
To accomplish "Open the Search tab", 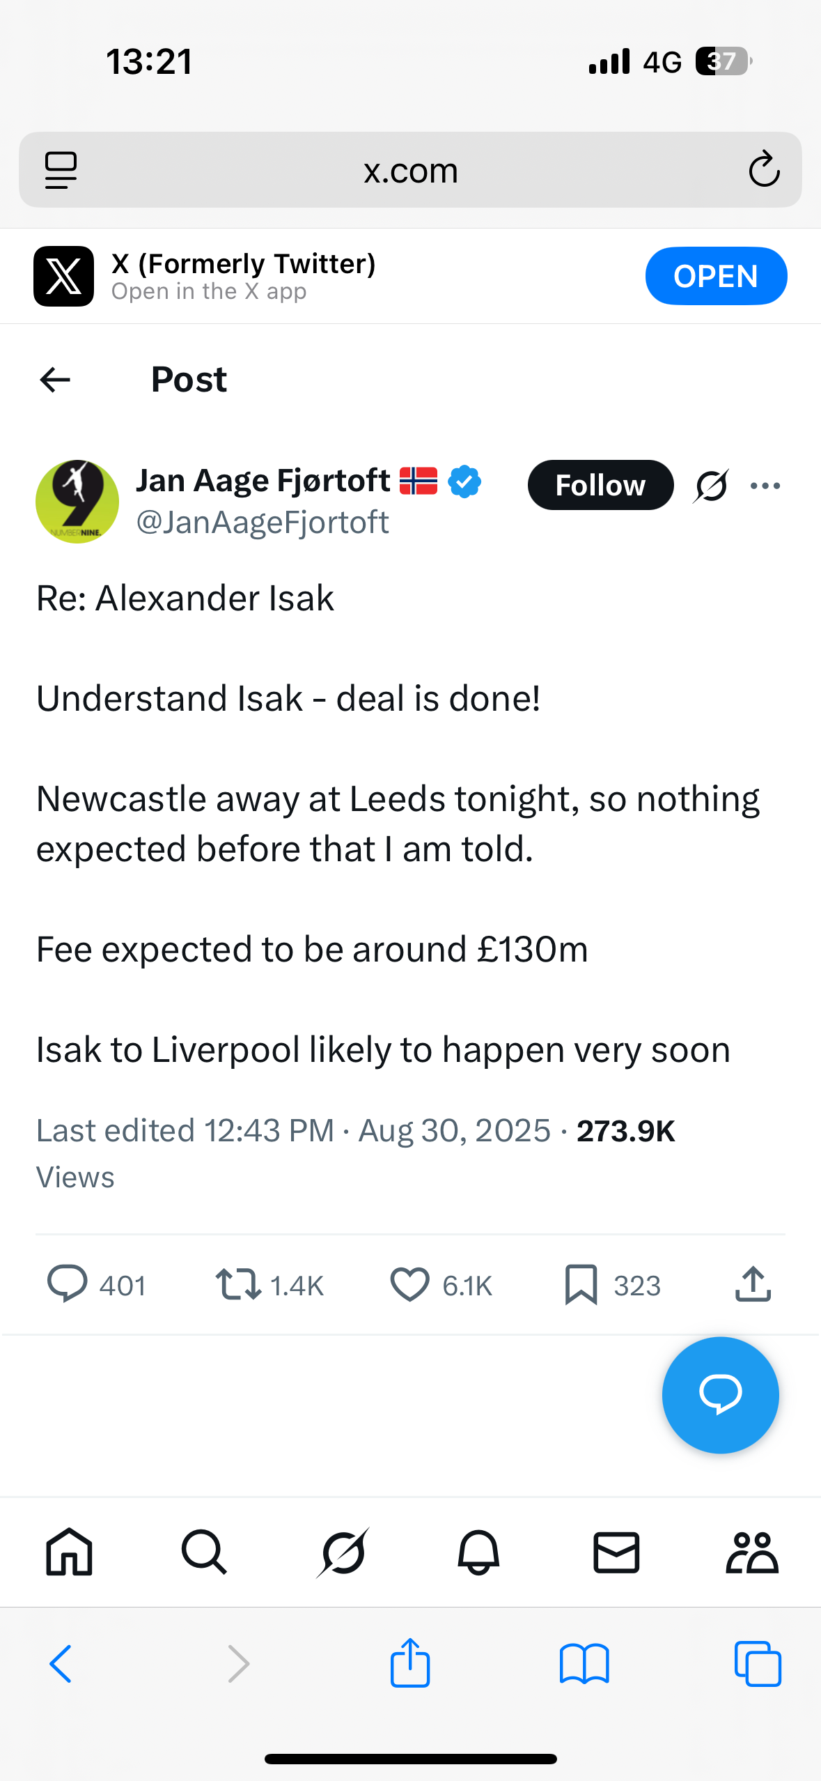I will [x=204, y=1552].
